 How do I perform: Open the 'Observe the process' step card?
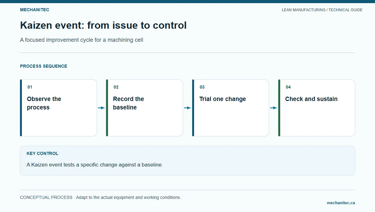coord(58,108)
